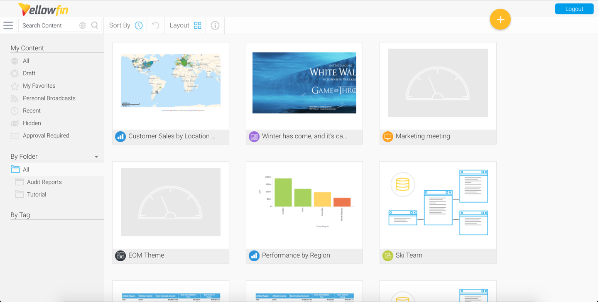The image size is (598, 302).
Task: Filter to My Favorites content
Action: point(39,86)
